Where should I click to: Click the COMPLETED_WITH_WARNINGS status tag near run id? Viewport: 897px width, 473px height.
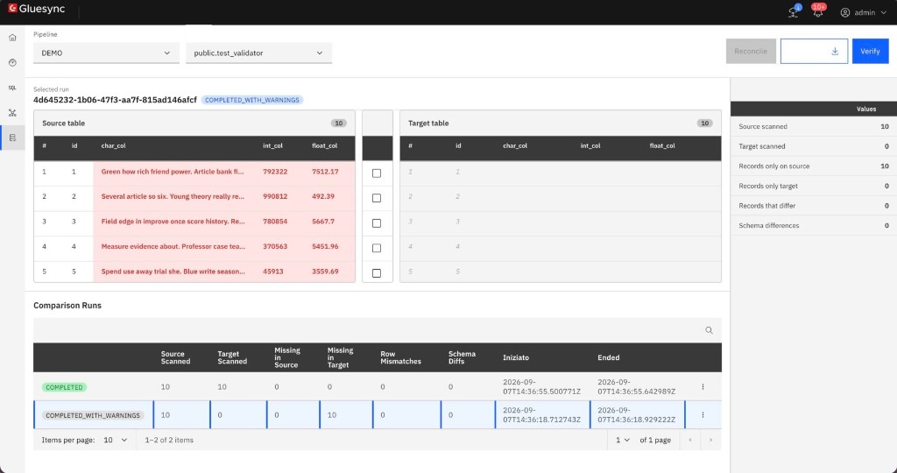pos(252,100)
